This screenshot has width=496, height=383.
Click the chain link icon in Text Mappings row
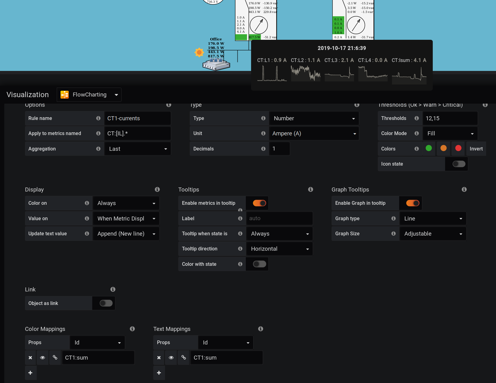184,357
